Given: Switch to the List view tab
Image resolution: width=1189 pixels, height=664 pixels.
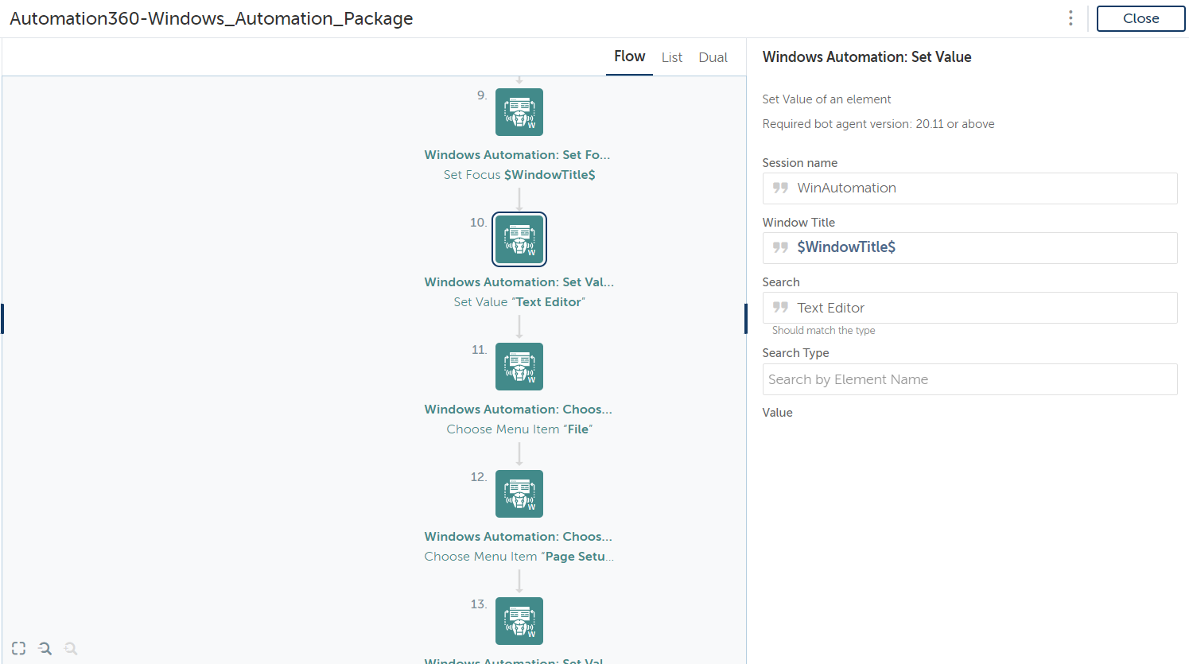Looking at the screenshot, I should 672,57.
